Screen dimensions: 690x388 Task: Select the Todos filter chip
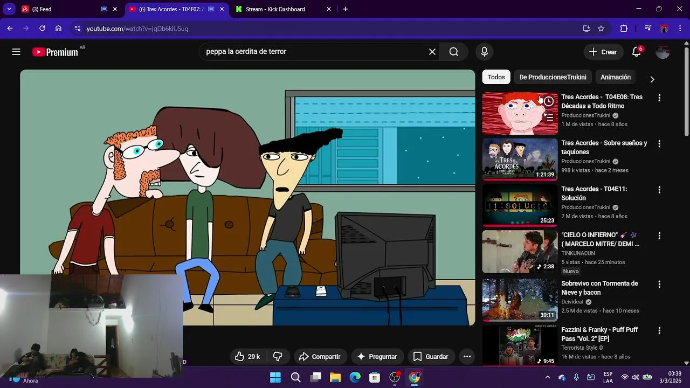(x=496, y=77)
